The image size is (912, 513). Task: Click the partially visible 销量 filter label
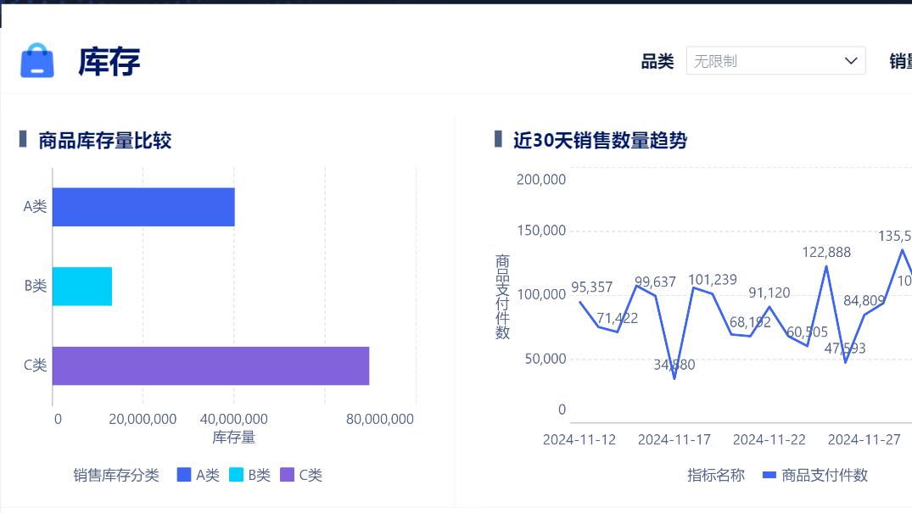point(904,60)
